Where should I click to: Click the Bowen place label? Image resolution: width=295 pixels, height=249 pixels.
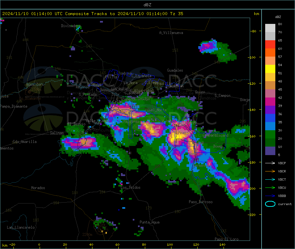pyautogui.click(x=218, y=146)
